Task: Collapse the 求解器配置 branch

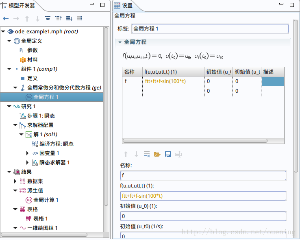Action: (x=15, y=125)
